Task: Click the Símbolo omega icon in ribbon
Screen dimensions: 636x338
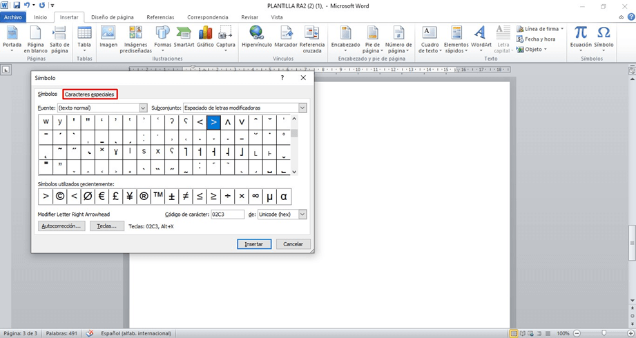Action: tap(604, 32)
